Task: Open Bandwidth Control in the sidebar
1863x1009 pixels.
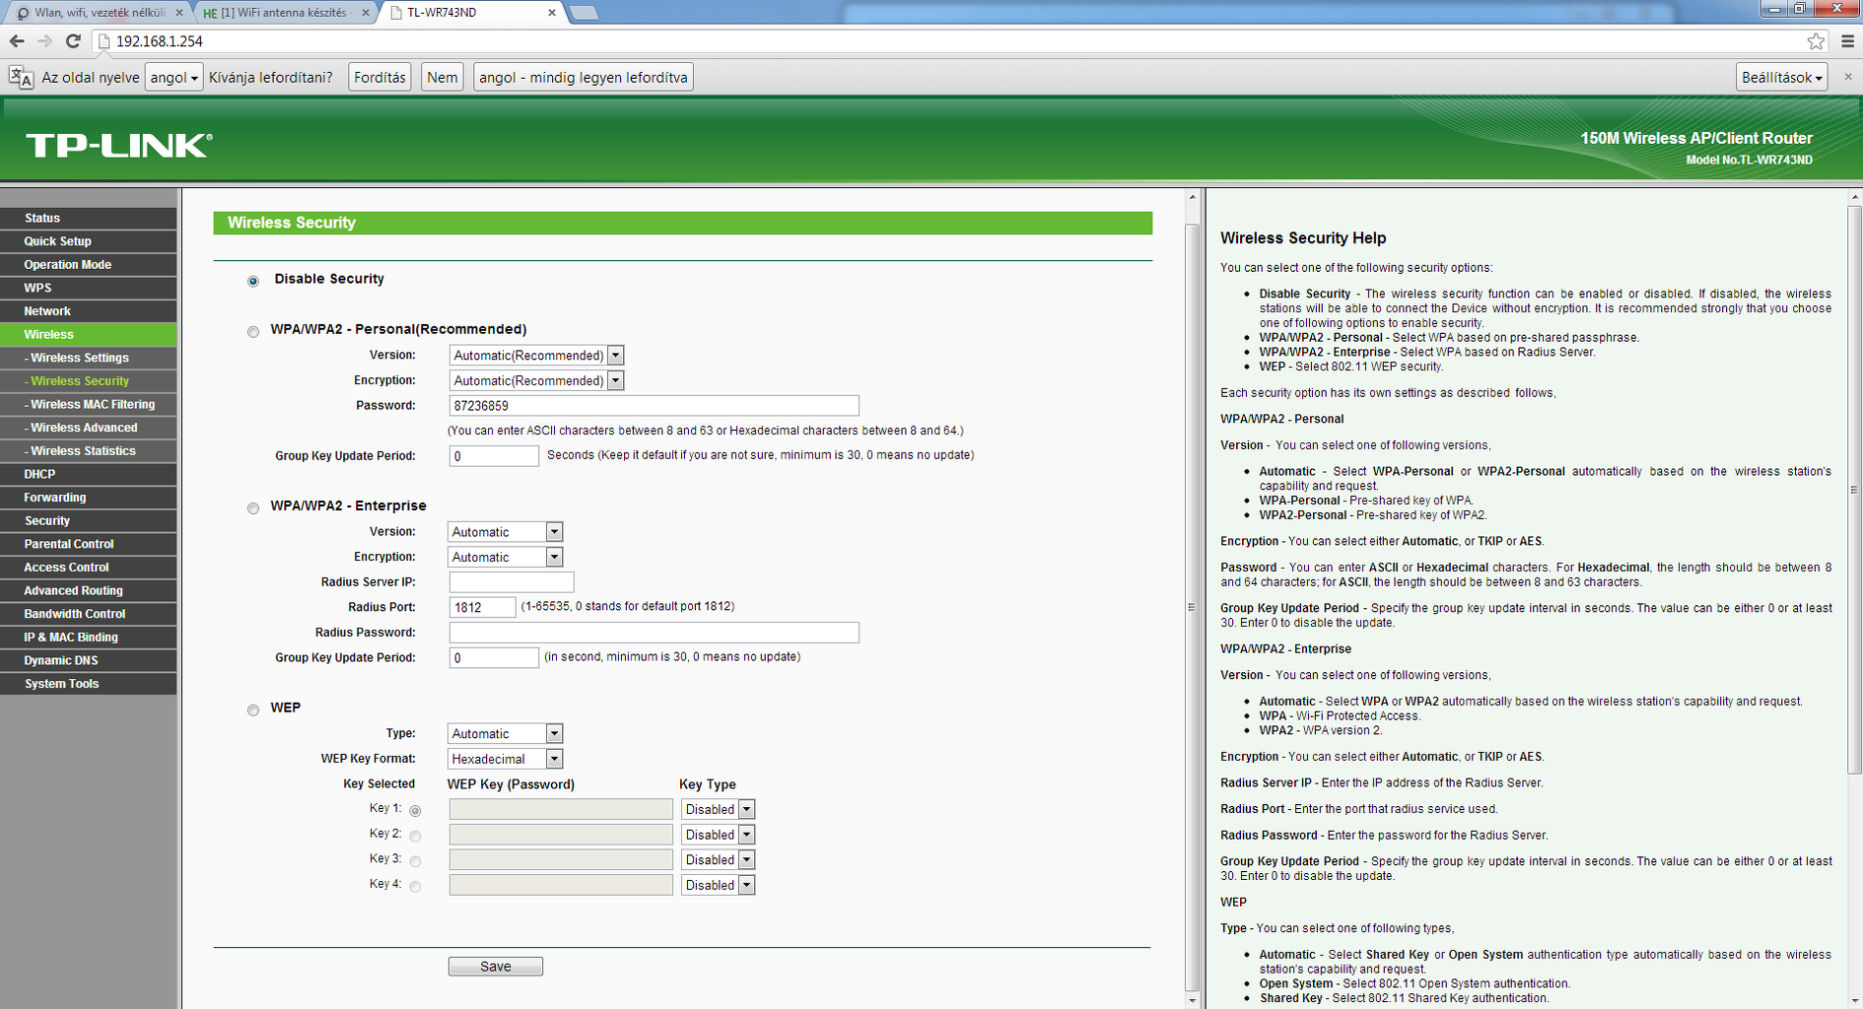Action: pyautogui.click(x=89, y=614)
